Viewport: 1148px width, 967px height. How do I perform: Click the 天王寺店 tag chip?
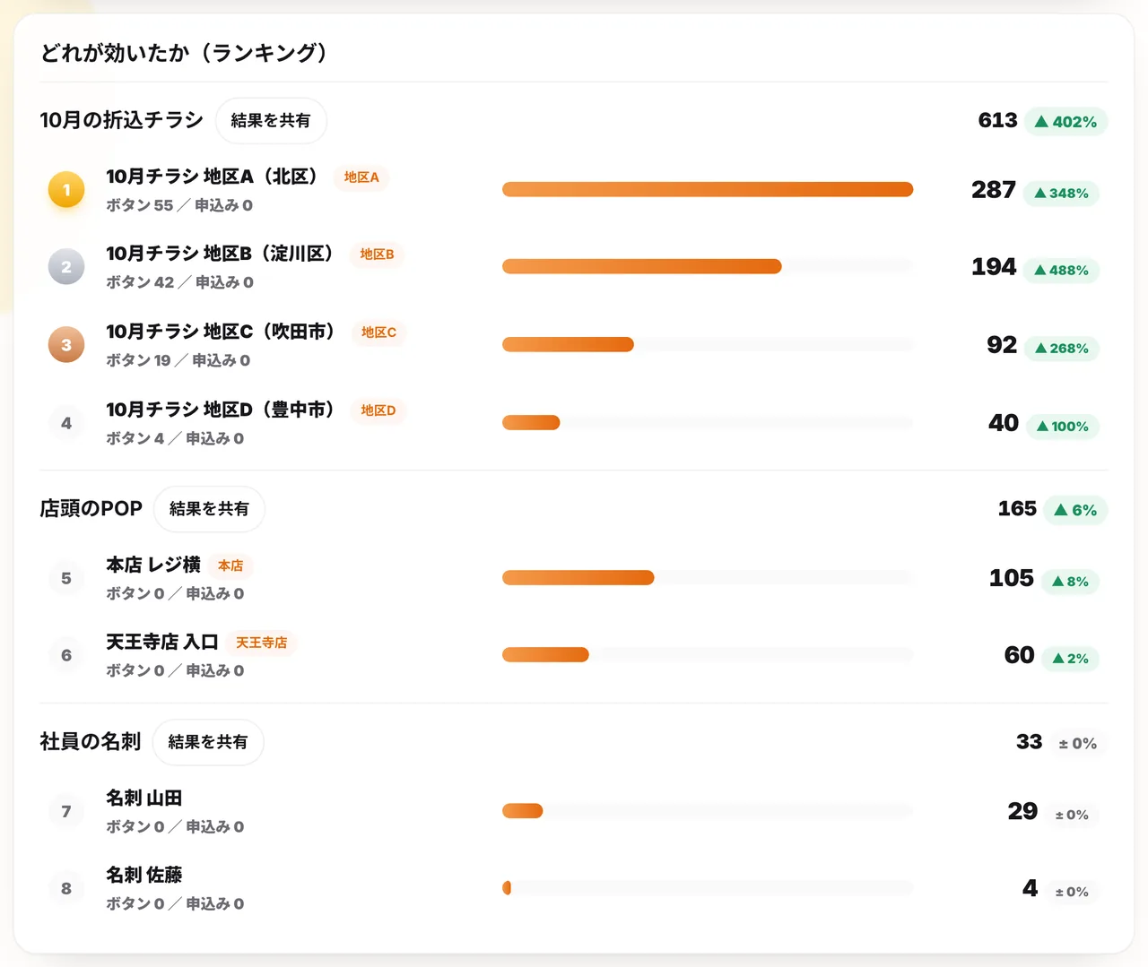(262, 643)
